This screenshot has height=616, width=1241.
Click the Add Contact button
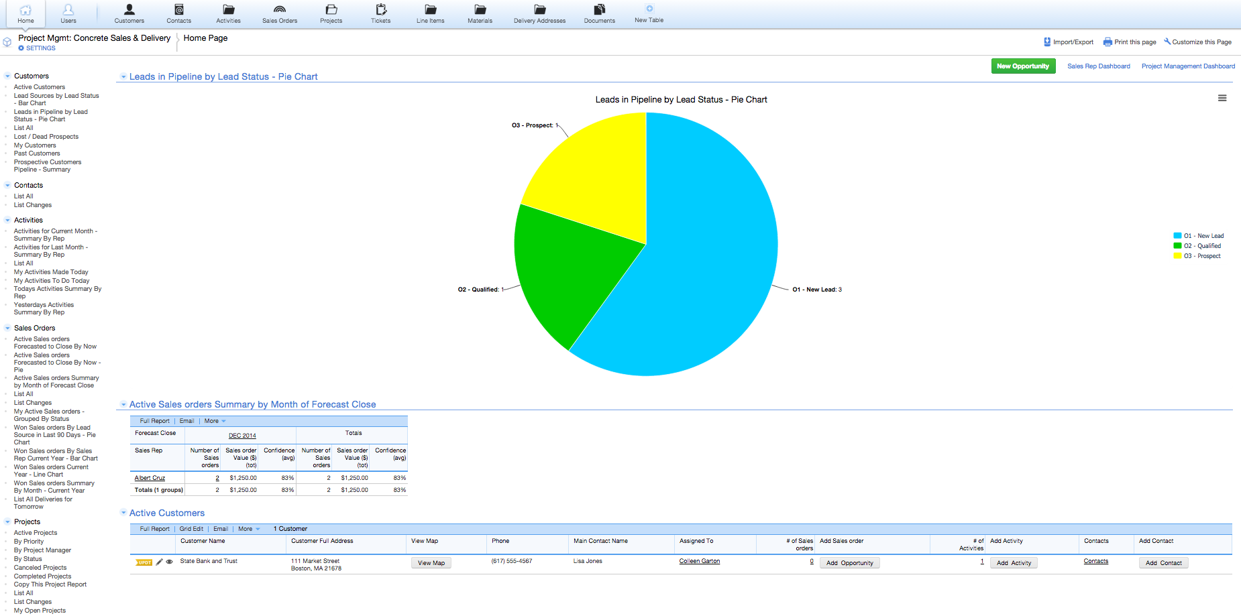pos(1164,563)
